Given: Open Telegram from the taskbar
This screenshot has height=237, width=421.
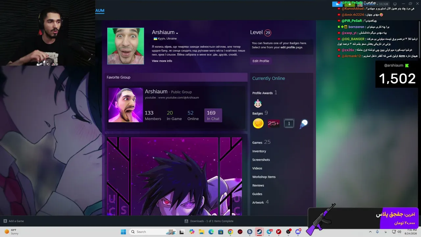Looking at the screenshot, I should pos(269,232).
